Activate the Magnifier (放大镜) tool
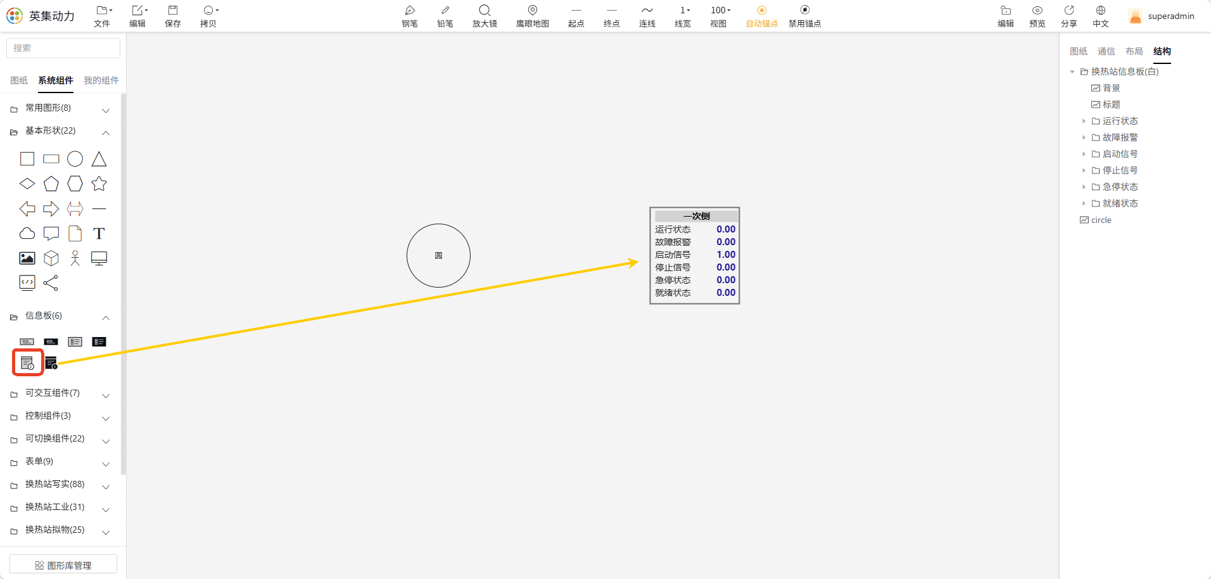This screenshot has height=579, width=1211. 485,16
